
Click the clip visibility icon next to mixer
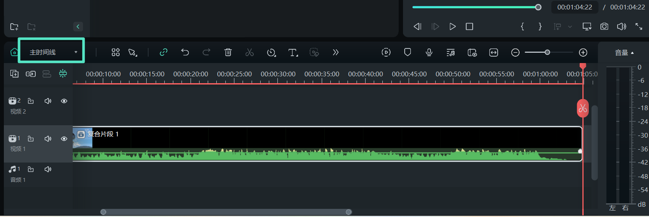pos(472,52)
